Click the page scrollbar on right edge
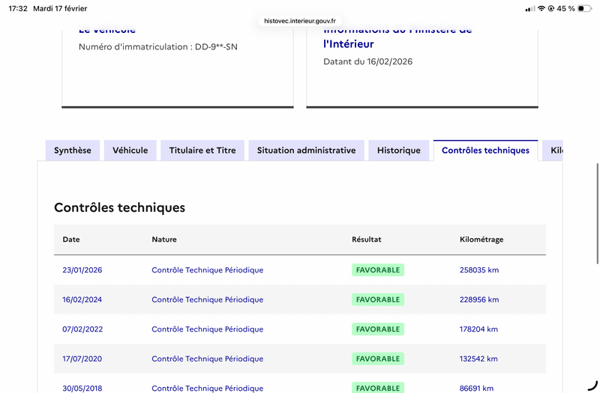This screenshot has height=393, width=600. 597,198
